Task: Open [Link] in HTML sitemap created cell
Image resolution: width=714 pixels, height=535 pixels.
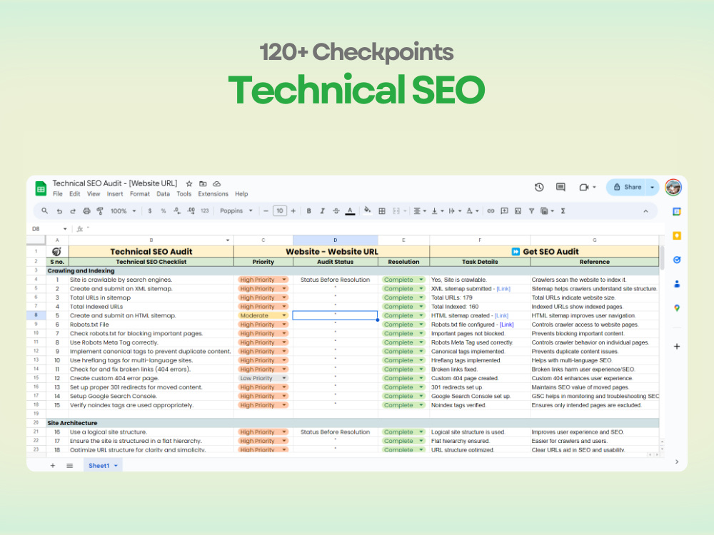Action: click(501, 316)
